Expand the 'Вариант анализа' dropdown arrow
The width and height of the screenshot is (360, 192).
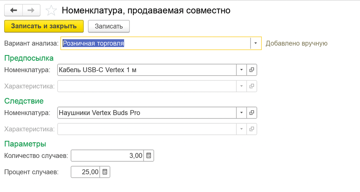(x=255, y=43)
